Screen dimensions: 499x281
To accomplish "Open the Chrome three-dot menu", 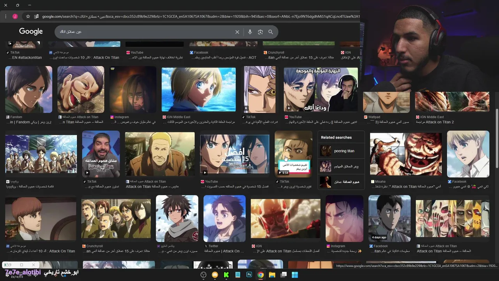I will click(5, 16).
